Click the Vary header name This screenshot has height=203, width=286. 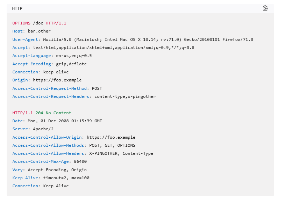[18, 170]
